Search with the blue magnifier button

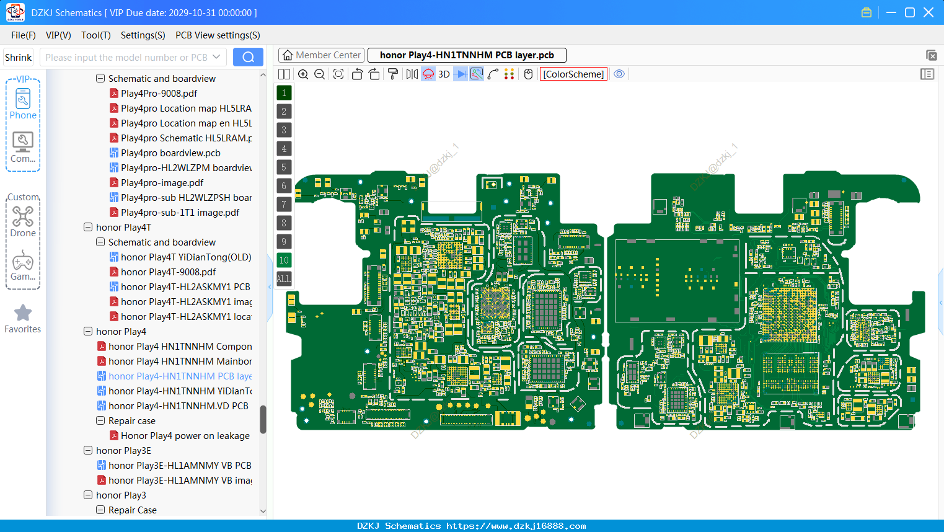248,57
